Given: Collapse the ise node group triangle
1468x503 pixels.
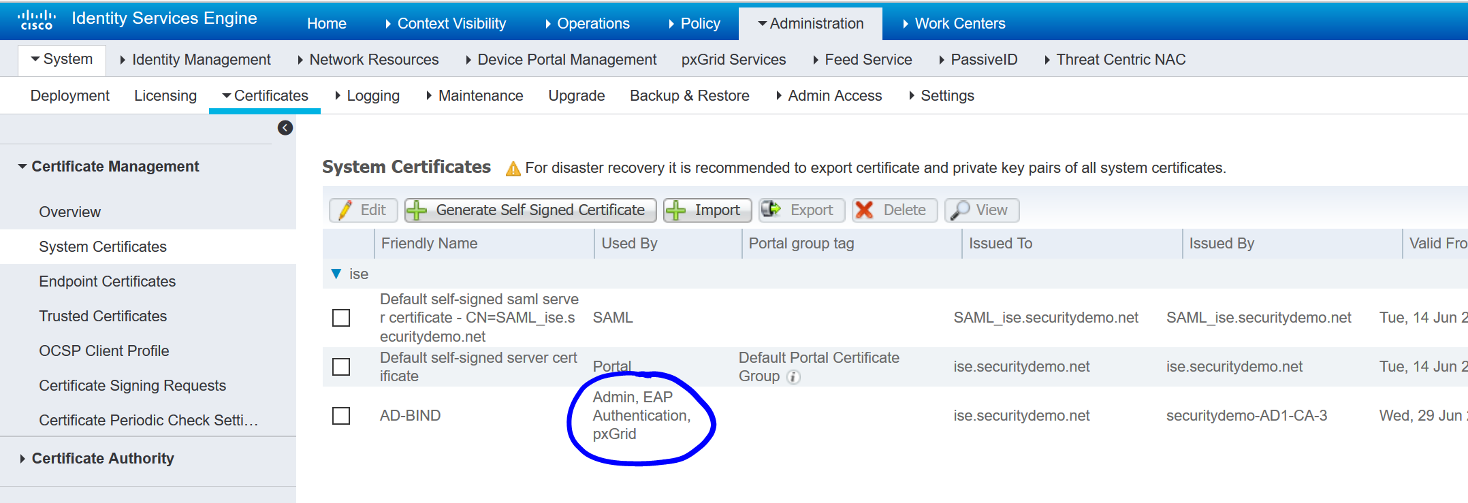Looking at the screenshot, I should click(x=336, y=274).
